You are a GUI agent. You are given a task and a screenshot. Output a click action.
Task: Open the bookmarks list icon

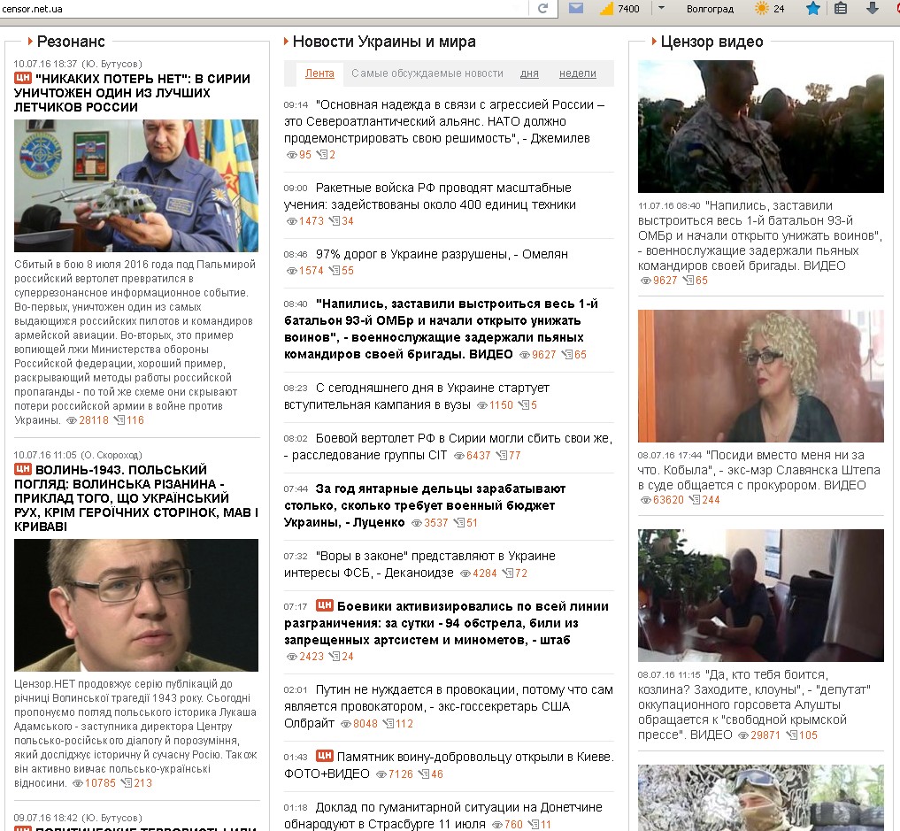point(841,8)
